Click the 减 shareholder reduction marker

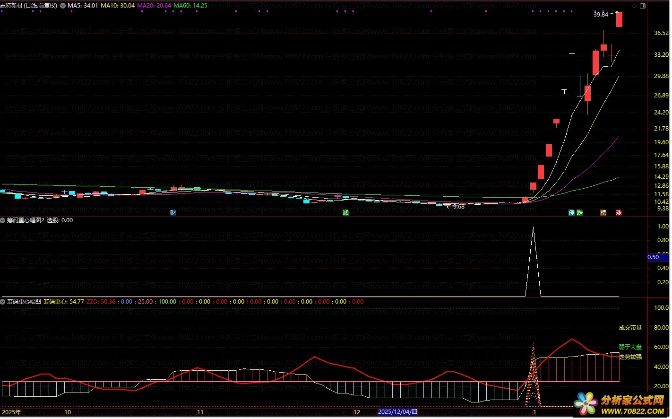(345, 213)
